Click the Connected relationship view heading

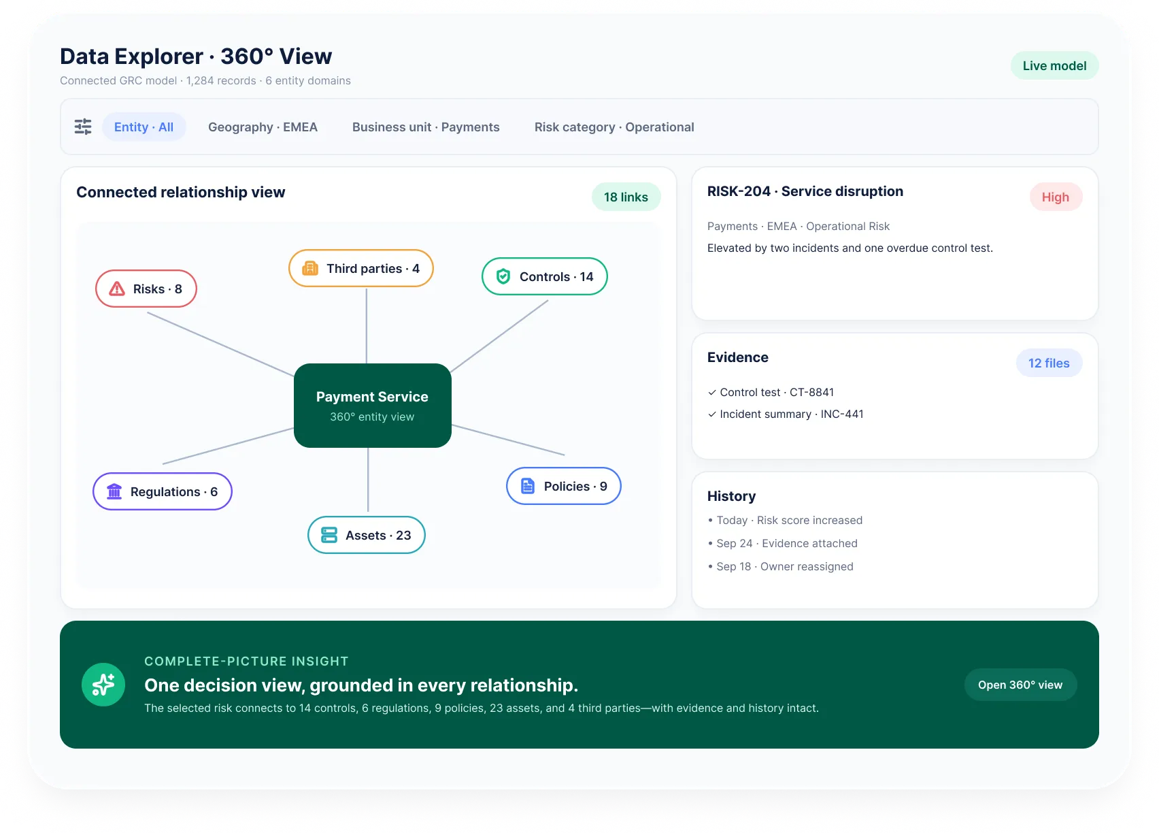(x=181, y=192)
